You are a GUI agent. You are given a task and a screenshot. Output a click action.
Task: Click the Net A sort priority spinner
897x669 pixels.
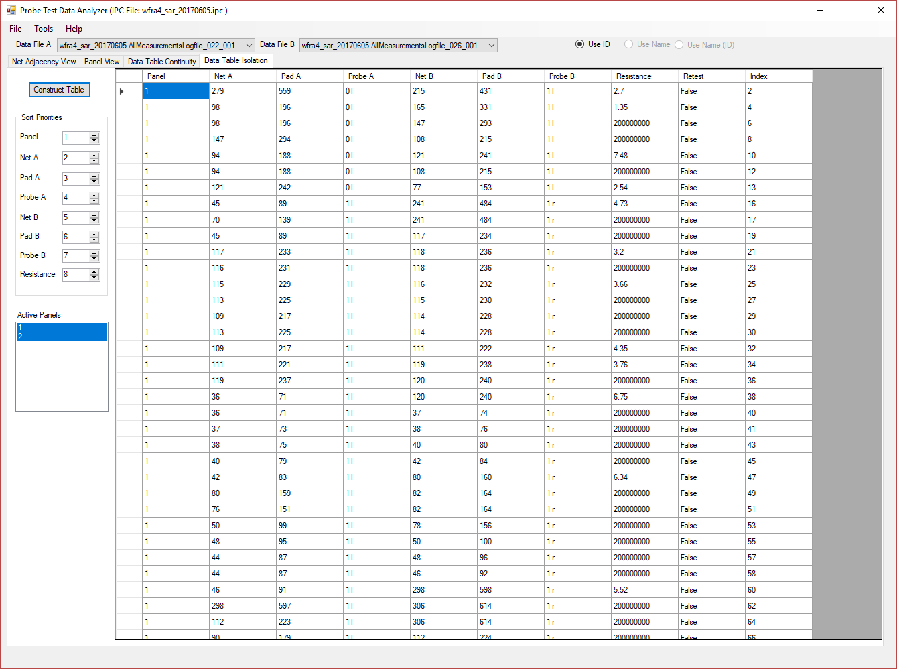94,158
